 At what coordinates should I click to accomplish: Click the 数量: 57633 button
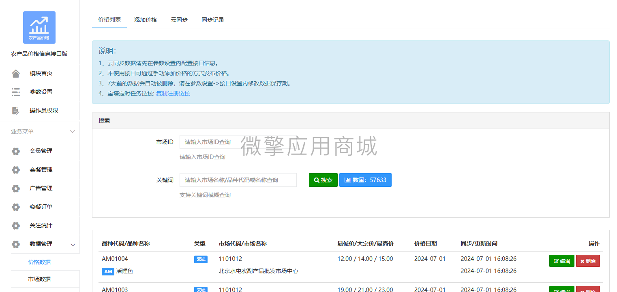365,180
